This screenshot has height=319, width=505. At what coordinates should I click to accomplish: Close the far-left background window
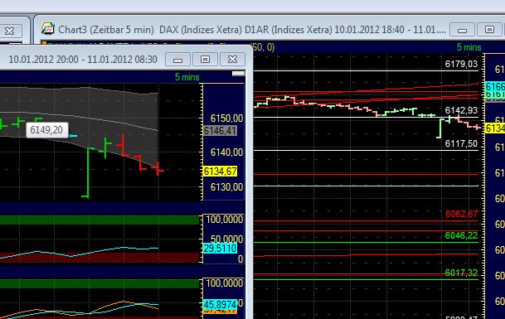(10, 31)
